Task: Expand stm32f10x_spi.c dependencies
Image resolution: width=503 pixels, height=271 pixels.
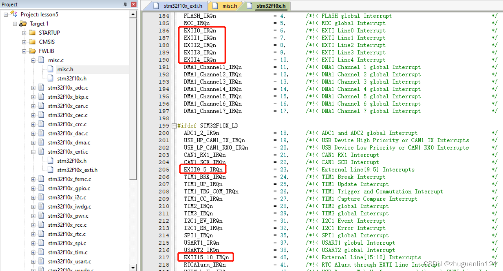Action: click(x=33, y=243)
